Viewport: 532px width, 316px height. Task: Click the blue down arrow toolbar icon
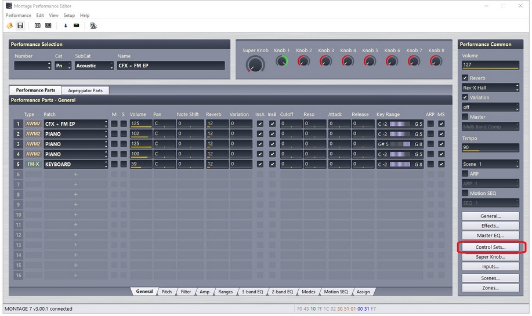pyautogui.click(x=66, y=26)
